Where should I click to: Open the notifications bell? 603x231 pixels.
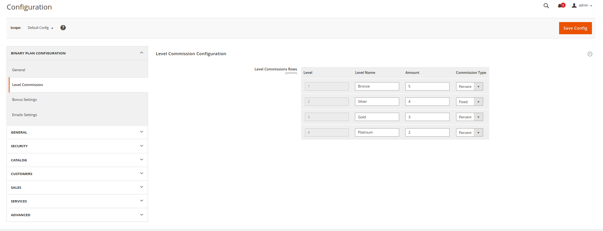[x=561, y=6]
